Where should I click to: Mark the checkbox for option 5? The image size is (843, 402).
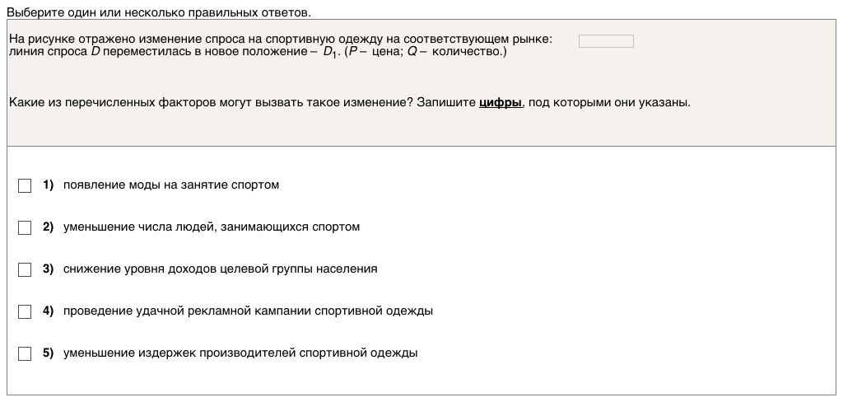point(25,353)
